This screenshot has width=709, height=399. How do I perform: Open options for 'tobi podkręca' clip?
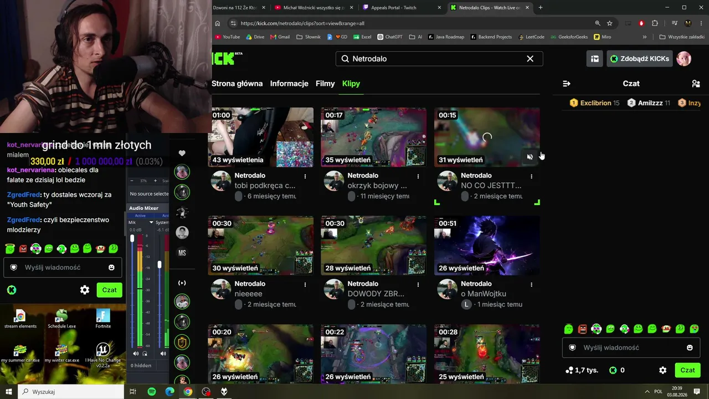(305, 176)
